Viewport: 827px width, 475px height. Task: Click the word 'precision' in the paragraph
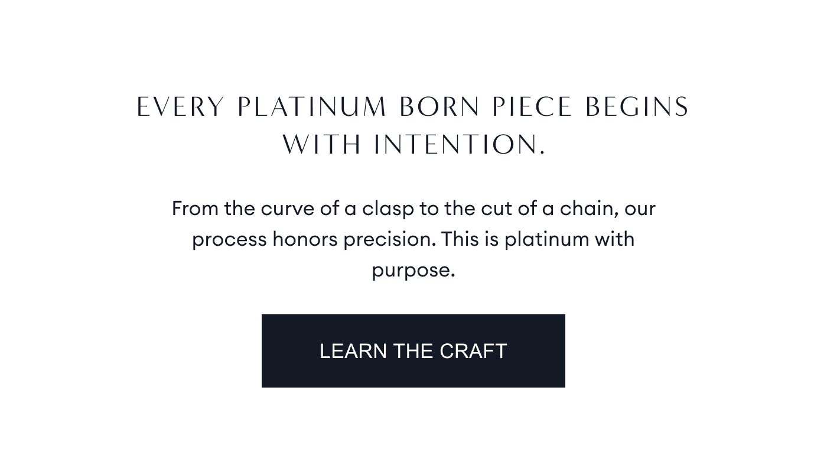388,239
